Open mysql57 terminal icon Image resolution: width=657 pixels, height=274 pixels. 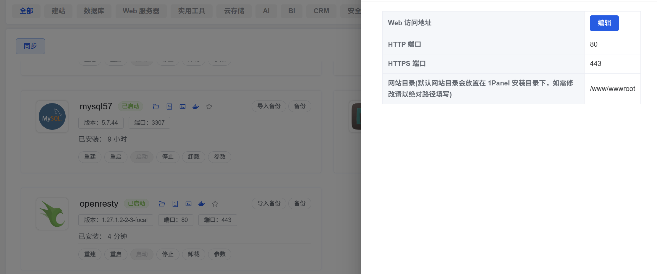[x=183, y=107]
